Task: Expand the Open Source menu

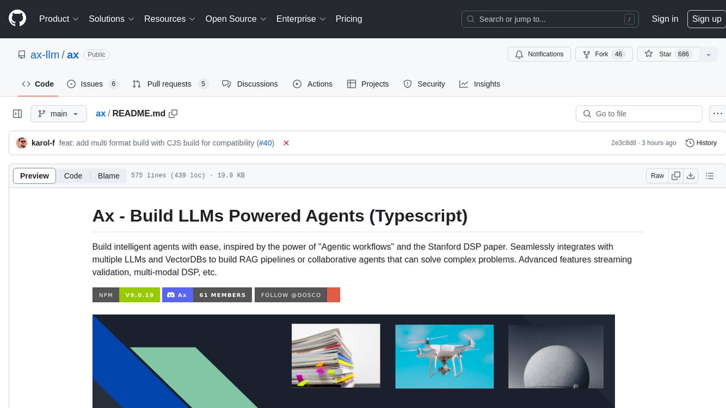Action: [235, 19]
